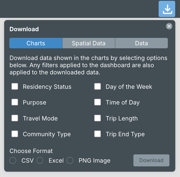
Task: Click the download icon in the top bar
Action: [x=167, y=9]
